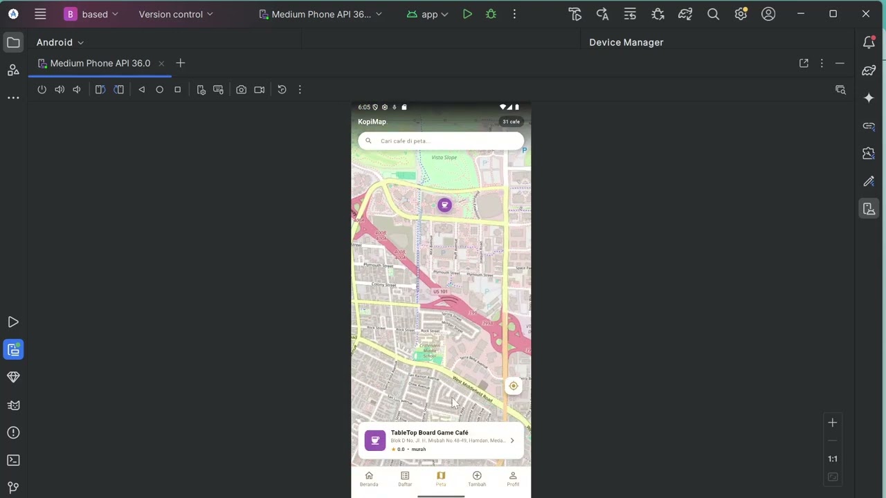886x498 pixels.
Task: Rotate the emulator left
Action: click(x=100, y=89)
